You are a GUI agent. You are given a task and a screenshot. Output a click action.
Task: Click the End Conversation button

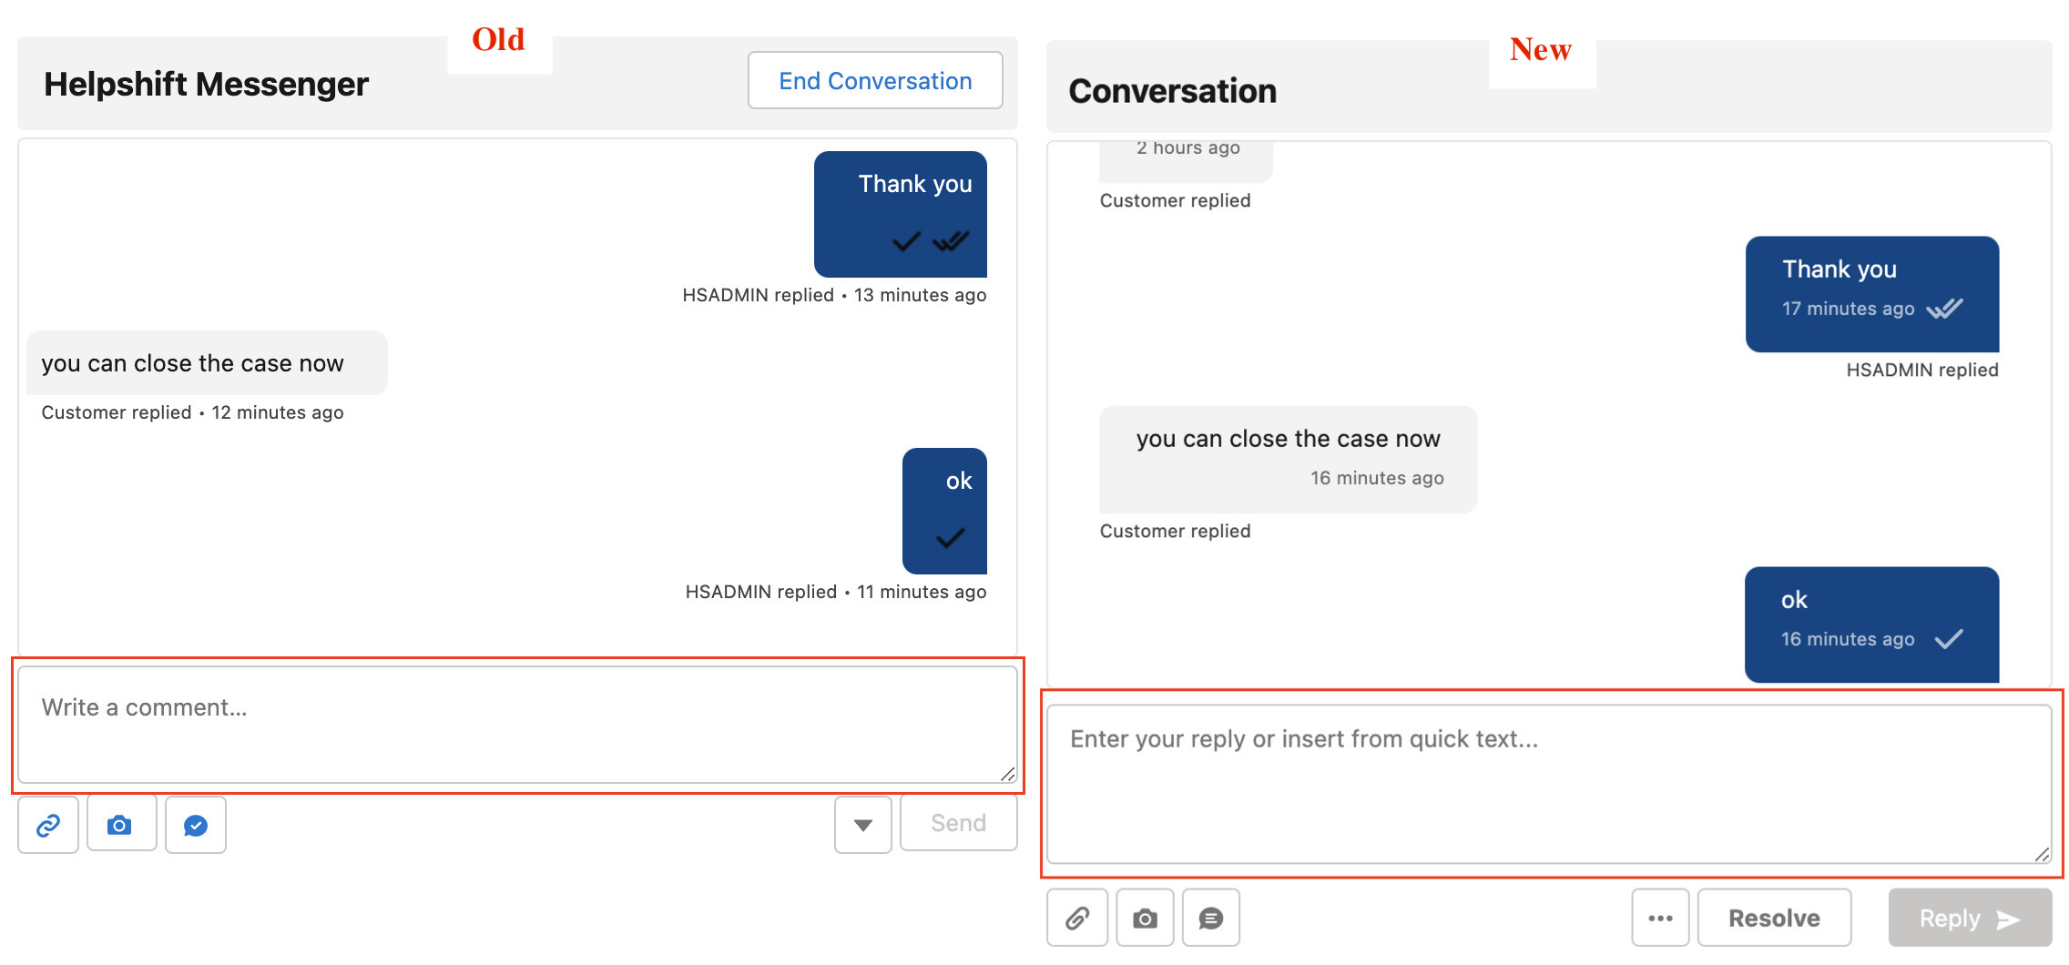874,81
